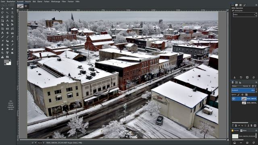Open the Hilfe menu
The image size is (258, 145).
77,2
